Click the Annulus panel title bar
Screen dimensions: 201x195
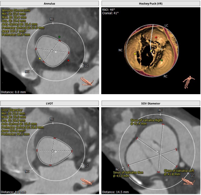tap(50, 3)
